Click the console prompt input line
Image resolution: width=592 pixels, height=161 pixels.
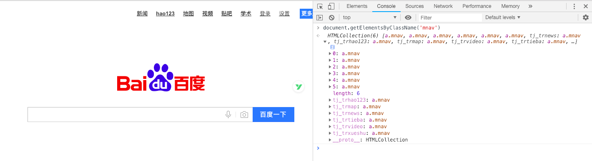(x=454, y=148)
